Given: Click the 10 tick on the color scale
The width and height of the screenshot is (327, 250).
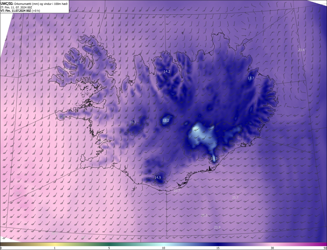Looking at the screenshot, I should (163, 248).
